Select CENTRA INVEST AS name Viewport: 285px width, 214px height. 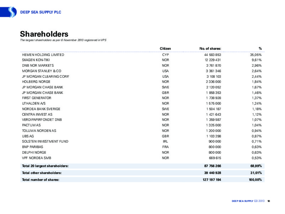[37, 114]
